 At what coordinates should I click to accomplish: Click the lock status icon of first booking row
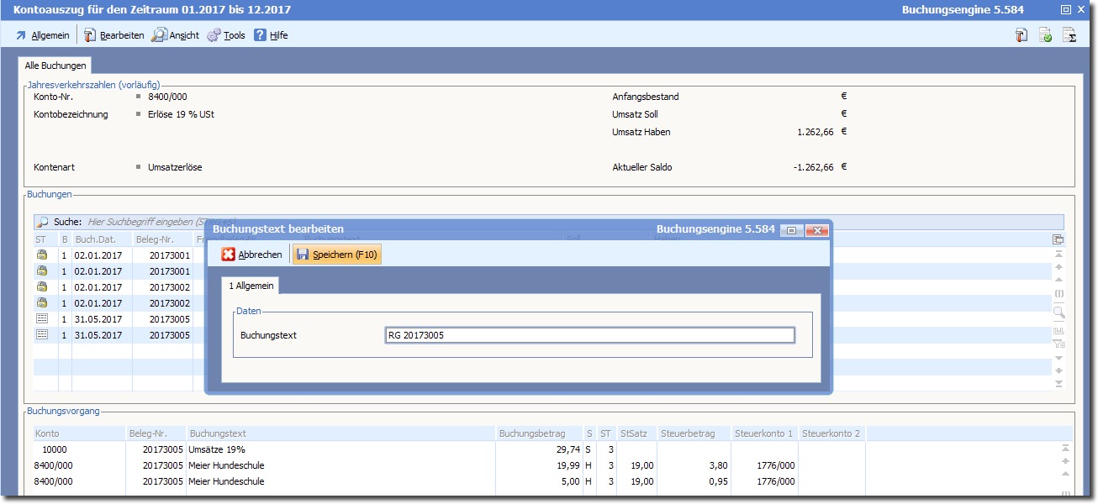tap(41, 255)
